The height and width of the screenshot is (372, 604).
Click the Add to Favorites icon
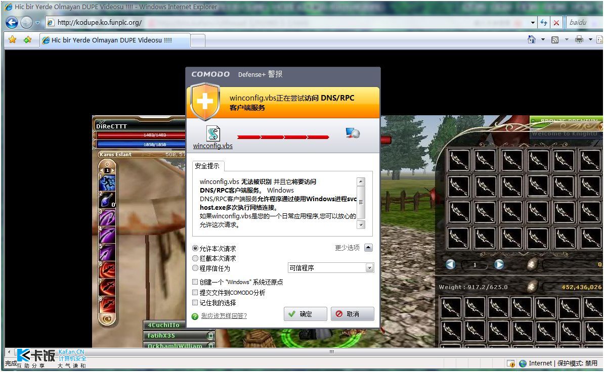(27, 39)
